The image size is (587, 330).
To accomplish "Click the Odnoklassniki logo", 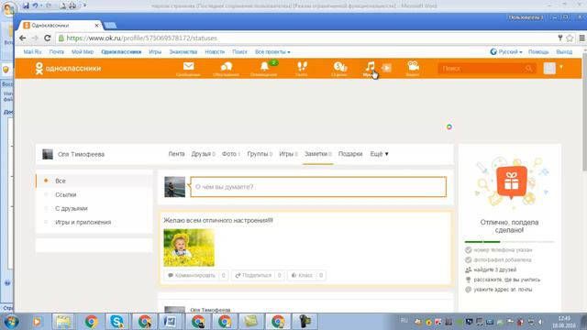I will (68, 69).
